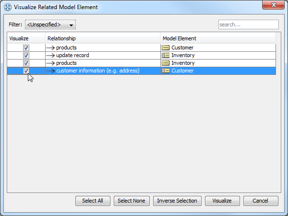The image size is (288, 216).
Task: Sort by the Visualize column header
Action: coord(26,38)
